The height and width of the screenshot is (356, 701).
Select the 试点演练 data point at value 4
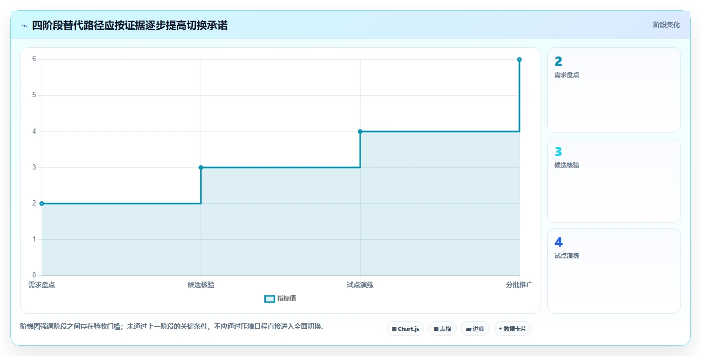point(360,132)
